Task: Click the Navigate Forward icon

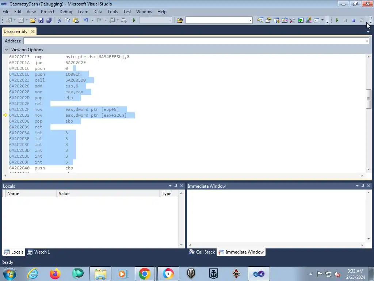Action: point(123,20)
